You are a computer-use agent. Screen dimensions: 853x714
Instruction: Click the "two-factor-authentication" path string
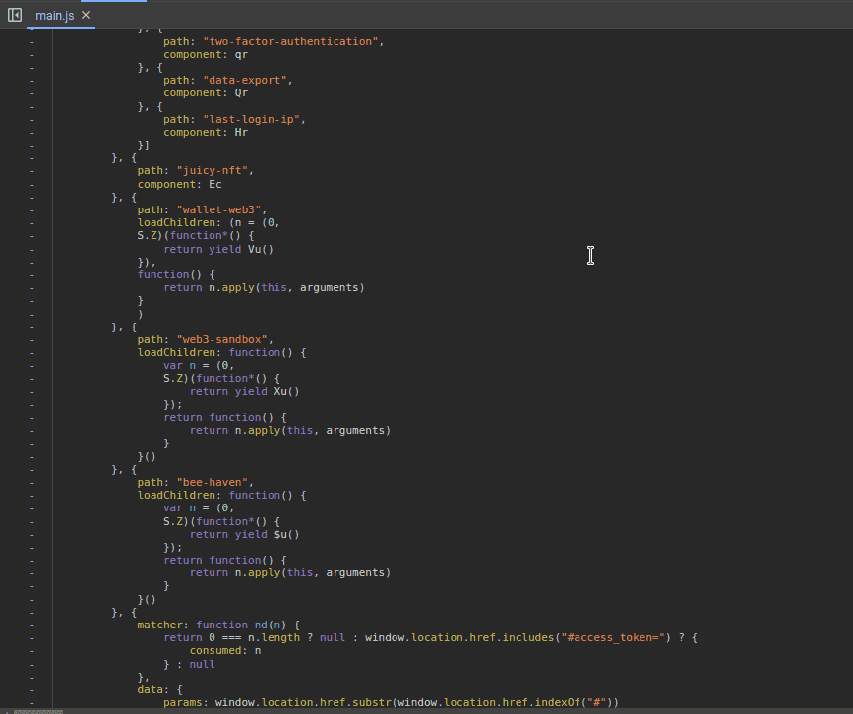tap(290, 41)
